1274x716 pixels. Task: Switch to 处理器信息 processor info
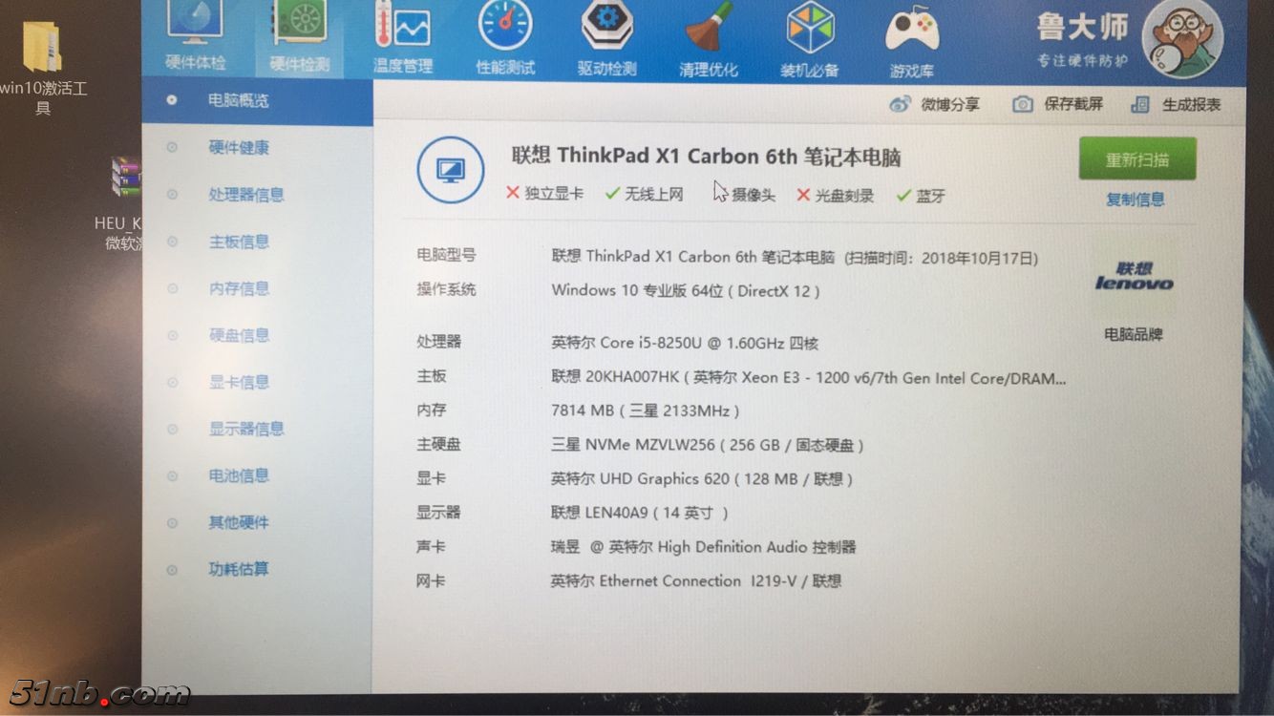[239, 194]
